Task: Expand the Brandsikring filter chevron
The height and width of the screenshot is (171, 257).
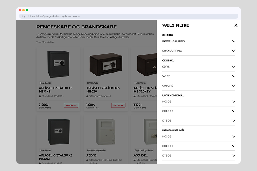Action: click(233, 51)
